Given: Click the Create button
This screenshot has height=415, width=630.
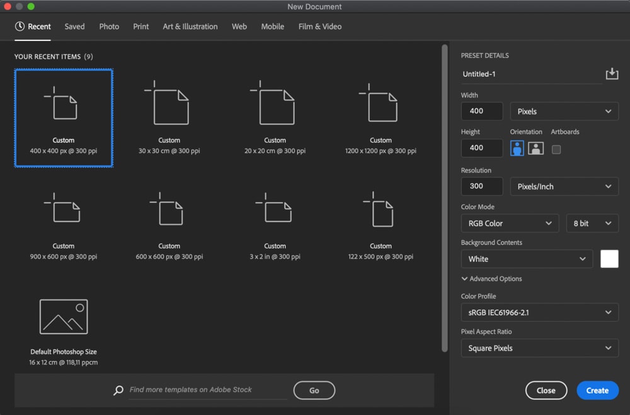Looking at the screenshot, I should point(597,390).
